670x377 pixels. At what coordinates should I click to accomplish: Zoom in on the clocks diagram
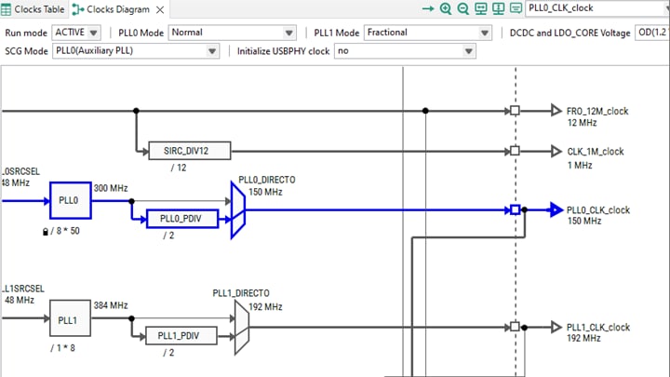coord(447,9)
